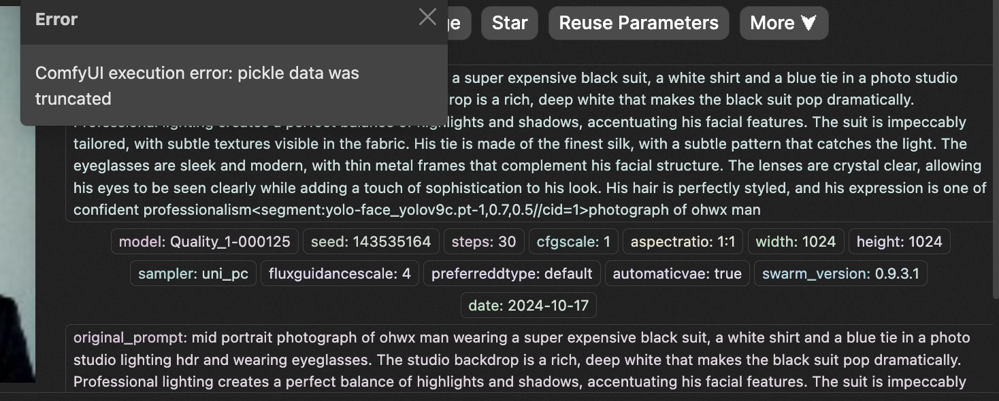This screenshot has width=999, height=401.
Task: Star this generated image
Action: pyautogui.click(x=509, y=22)
